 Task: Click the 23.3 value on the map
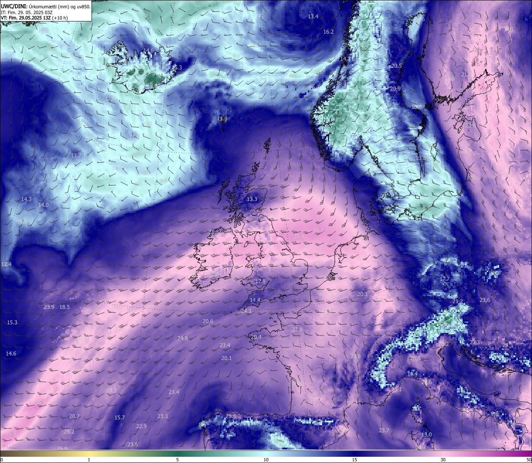click(163, 416)
